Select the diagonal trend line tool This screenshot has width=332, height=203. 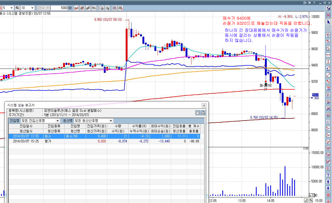pyautogui.click(x=328, y=75)
